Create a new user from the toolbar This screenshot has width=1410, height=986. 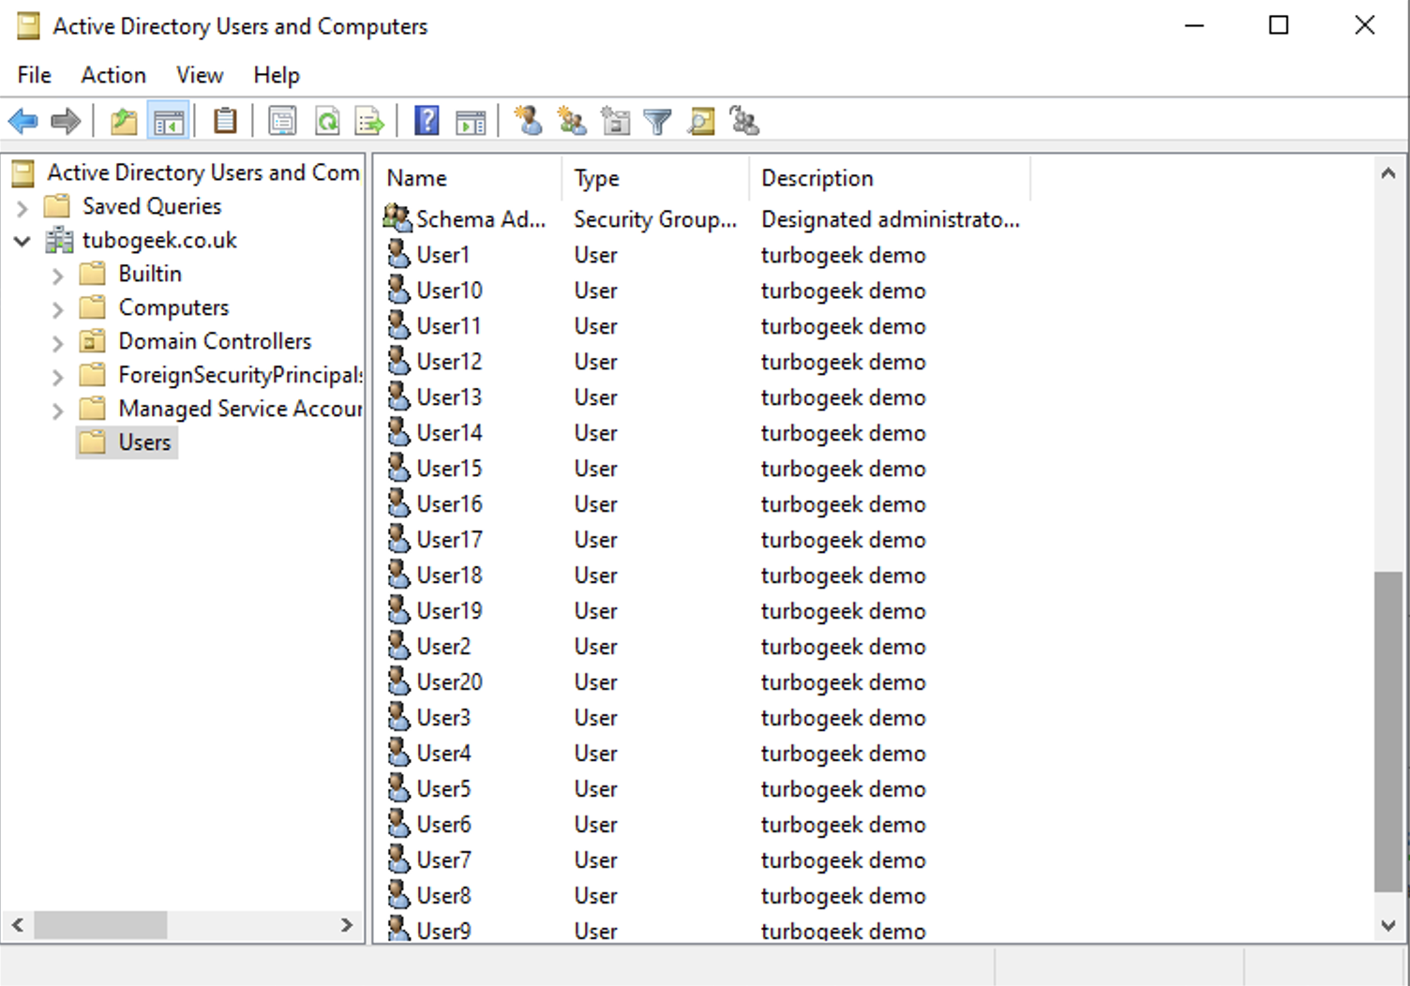pyautogui.click(x=530, y=120)
